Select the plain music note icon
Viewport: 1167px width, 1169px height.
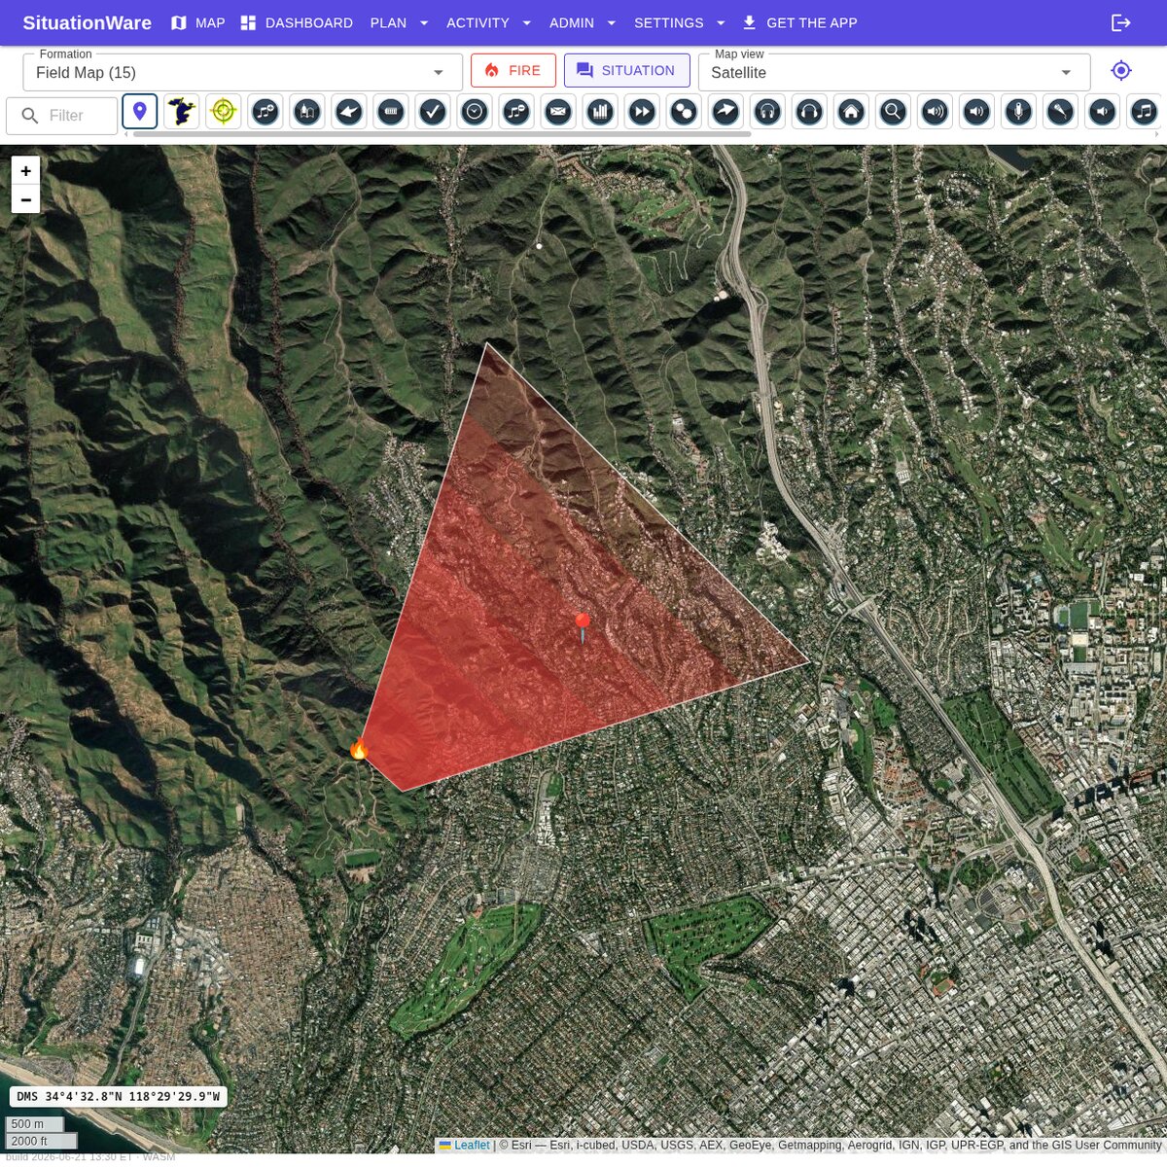(x=1144, y=112)
